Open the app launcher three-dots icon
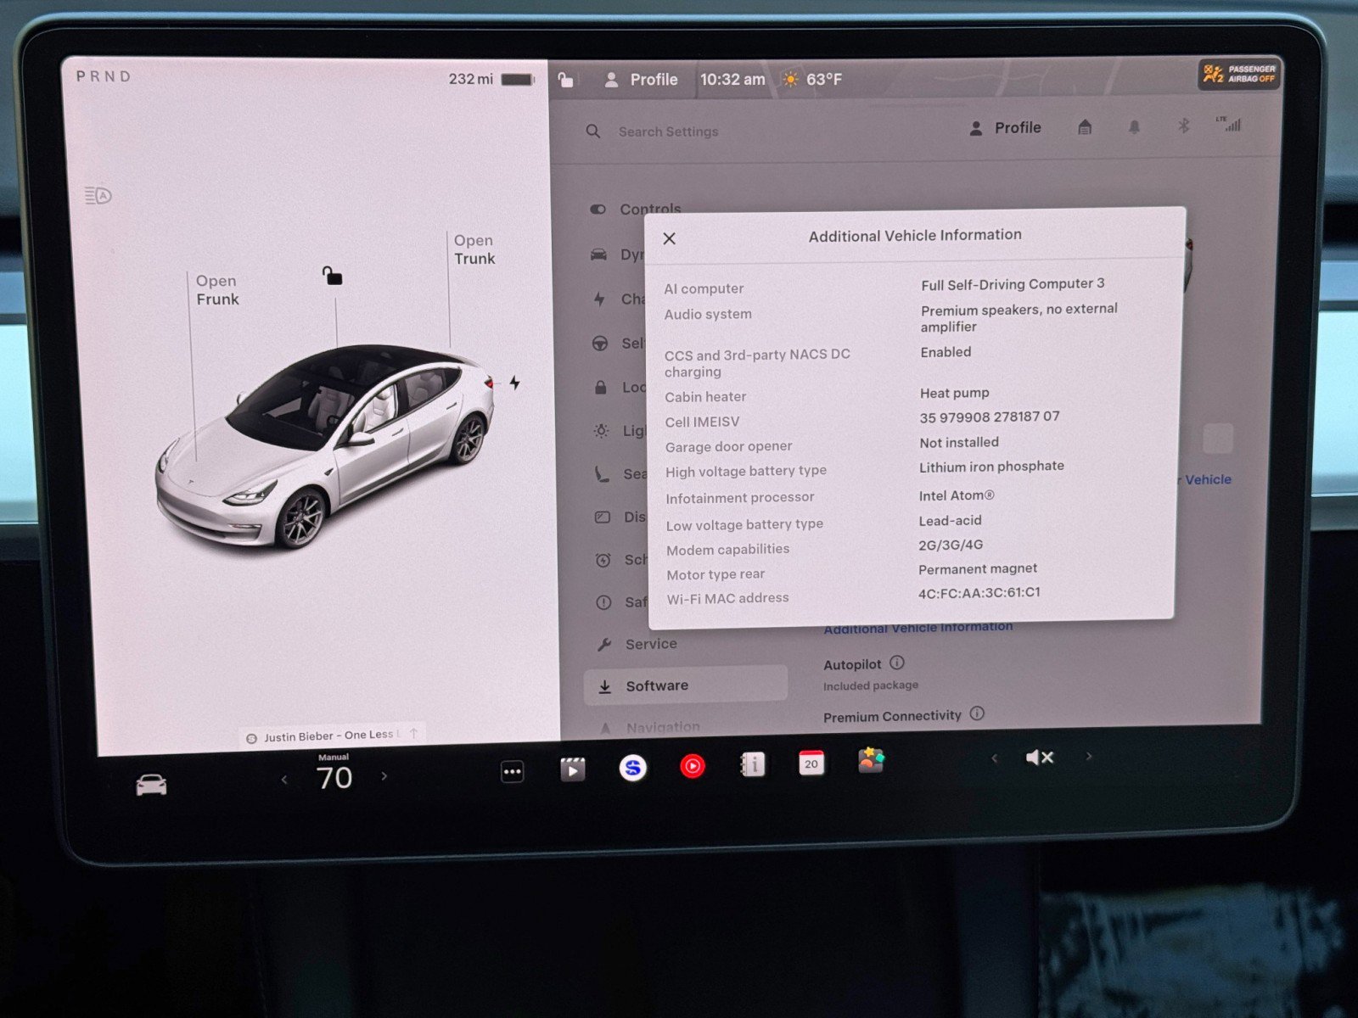 click(x=513, y=771)
